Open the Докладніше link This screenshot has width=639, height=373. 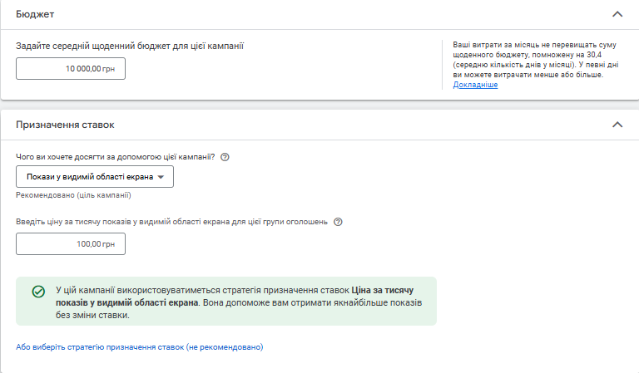point(475,85)
